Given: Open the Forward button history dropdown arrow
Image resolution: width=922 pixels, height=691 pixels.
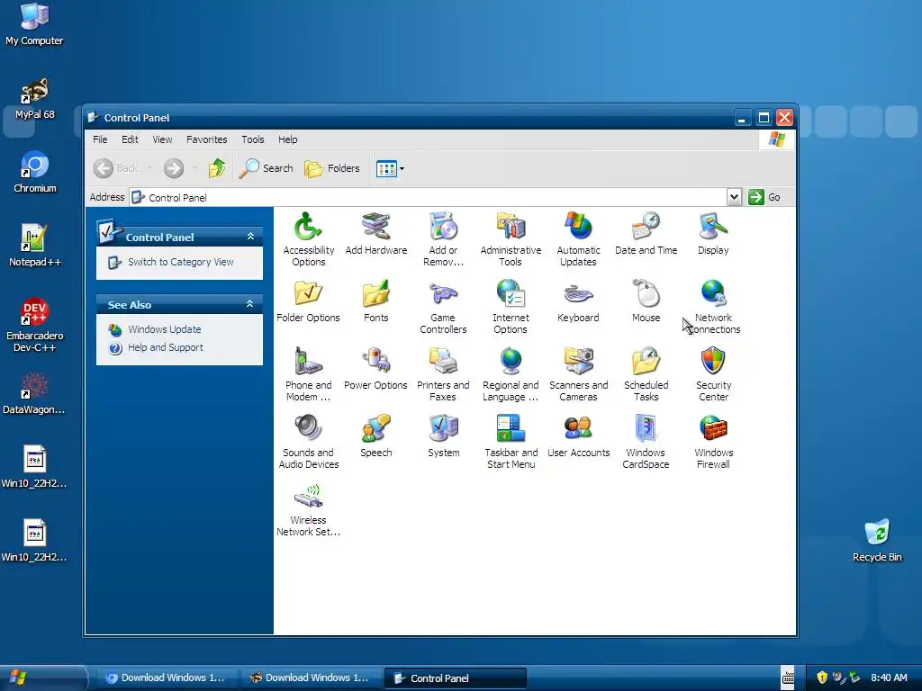Looking at the screenshot, I should tap(194, 168).
